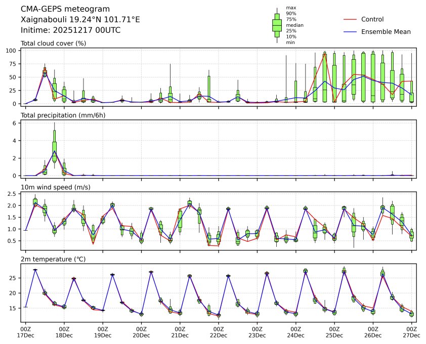Click the max label in box plot legend
The height and width of the screenshot is (344, 426).
point(290,8)
